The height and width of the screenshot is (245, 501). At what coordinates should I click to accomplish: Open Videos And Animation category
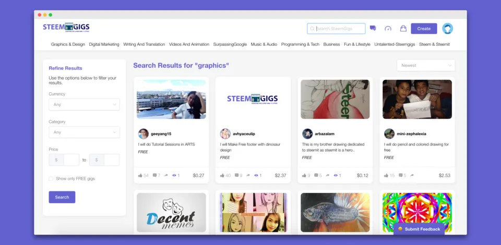coord(189,44)
